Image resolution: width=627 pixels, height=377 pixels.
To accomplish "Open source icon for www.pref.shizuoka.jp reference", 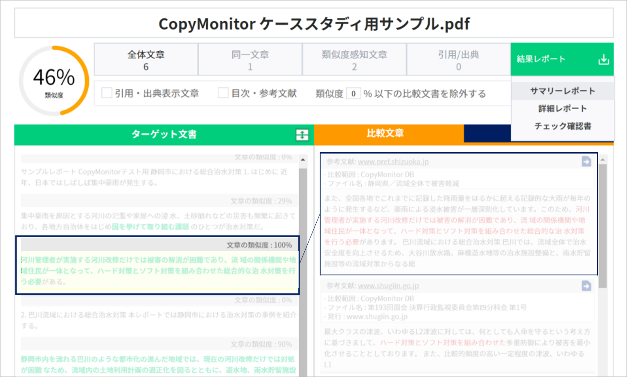I will coord(587,161).
